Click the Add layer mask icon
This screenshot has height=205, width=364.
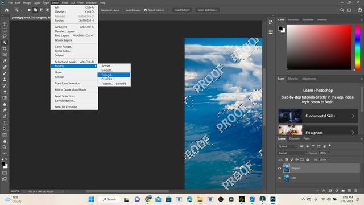pyautogui.click(x=330, y=191)
